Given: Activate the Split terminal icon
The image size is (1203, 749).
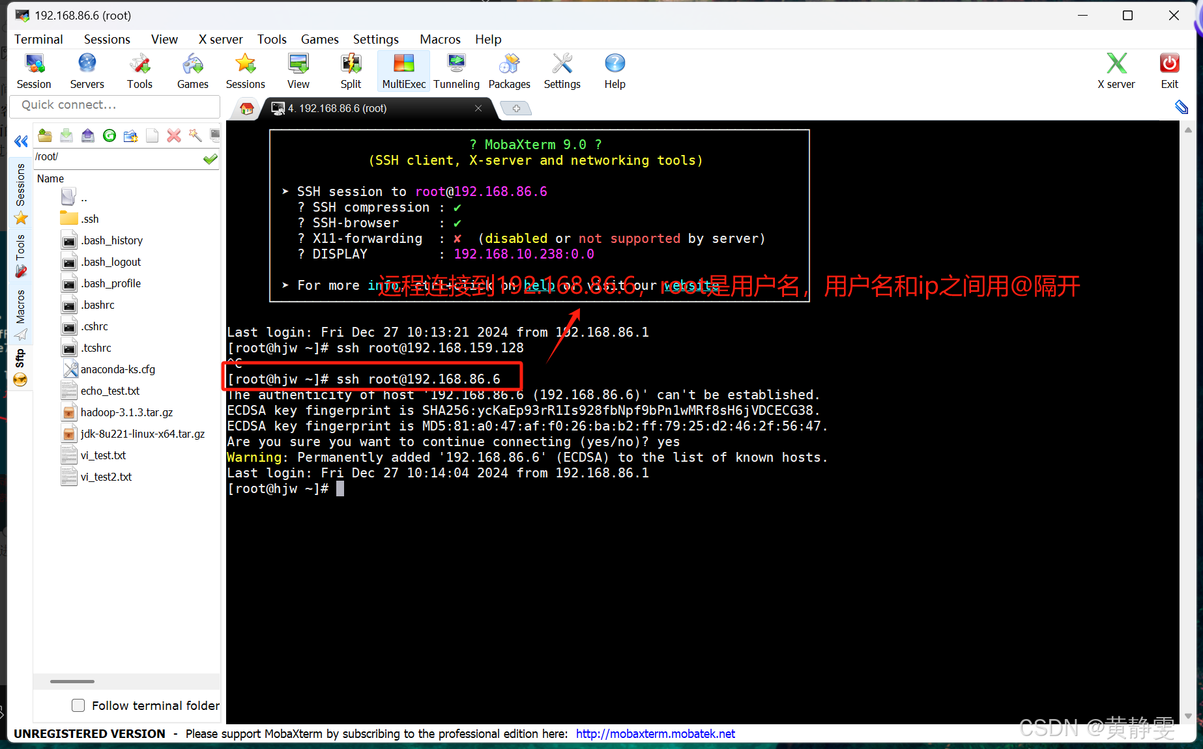Looking at the screenshot, I should (x=351, y=72).
